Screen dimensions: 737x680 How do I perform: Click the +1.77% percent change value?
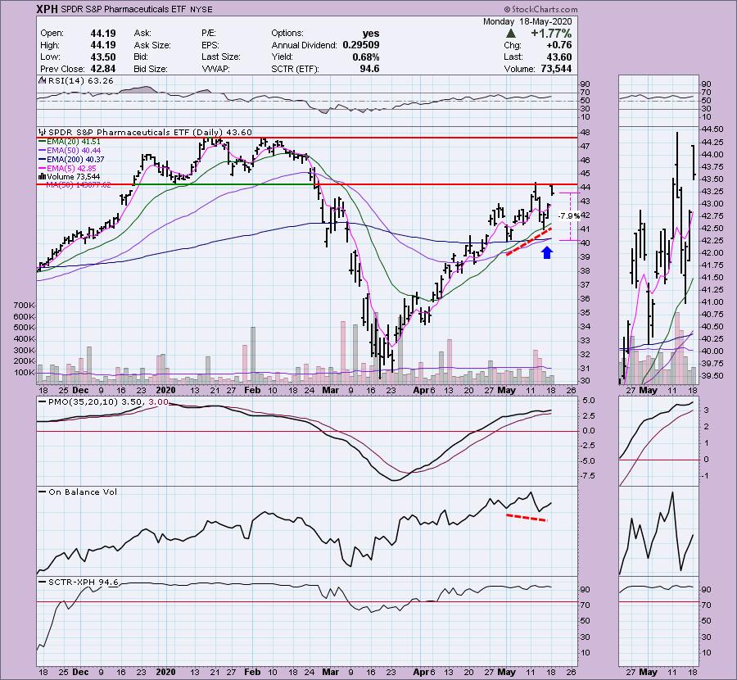click(551, 34)
